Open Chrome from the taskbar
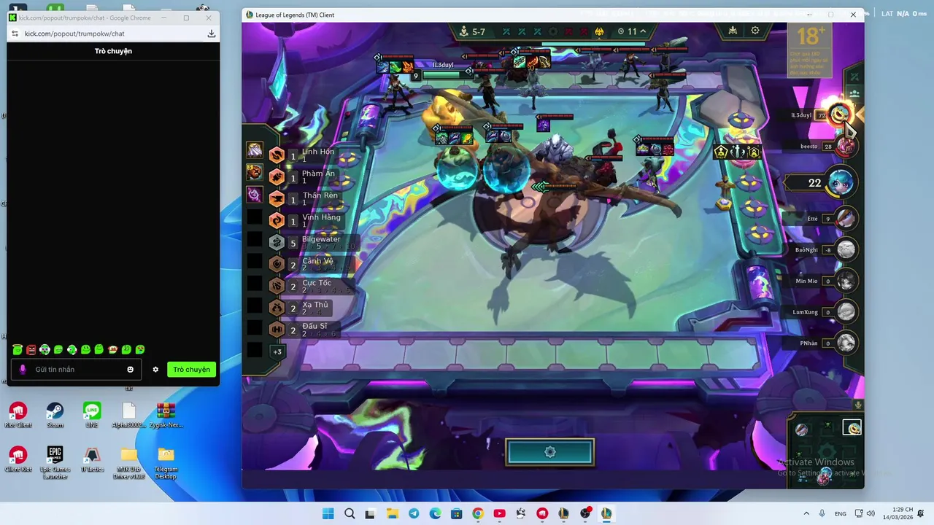Screen dimensions: 934x525 click(x=478, y=513)
